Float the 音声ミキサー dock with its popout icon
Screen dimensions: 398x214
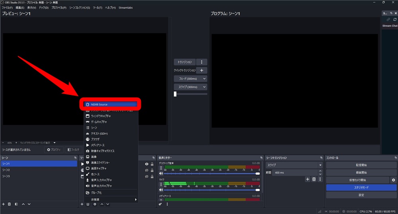[x=261, y=158]
